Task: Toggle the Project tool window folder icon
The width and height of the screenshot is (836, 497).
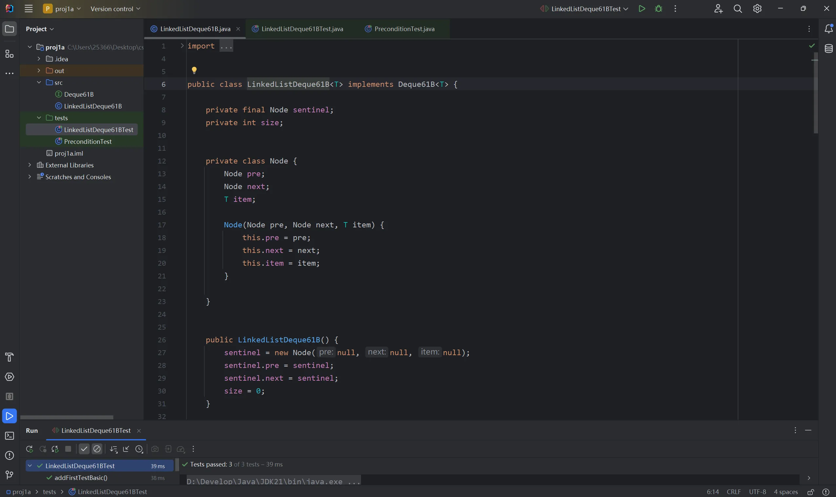Action: tap(9, 29)
